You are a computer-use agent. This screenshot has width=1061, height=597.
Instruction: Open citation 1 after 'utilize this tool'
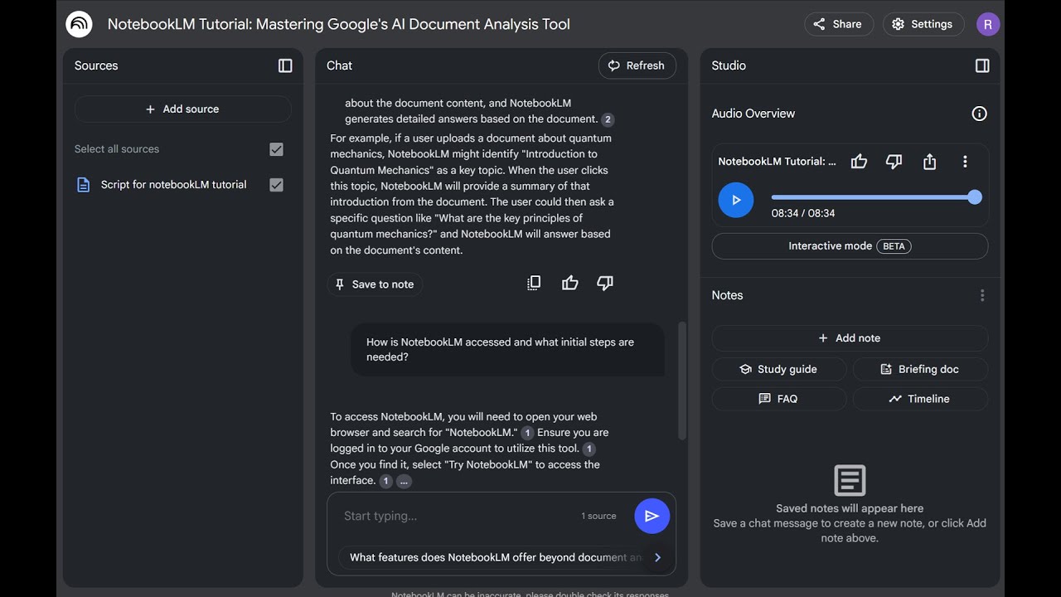click(589, 449)
